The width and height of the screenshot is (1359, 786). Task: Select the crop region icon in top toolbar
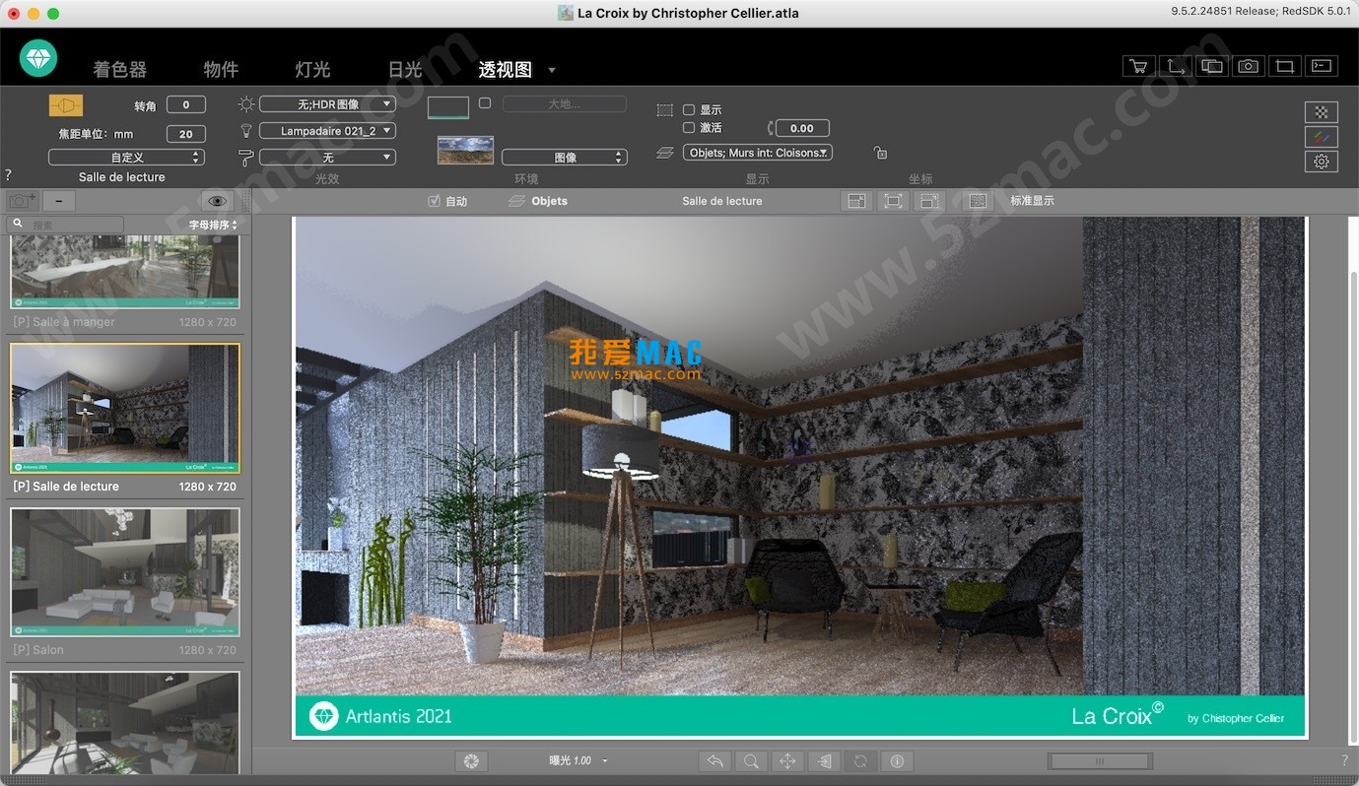pos(1285,66)
